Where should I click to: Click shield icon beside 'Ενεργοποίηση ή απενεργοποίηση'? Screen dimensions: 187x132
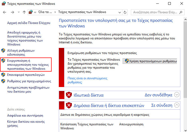coord(3,61)
